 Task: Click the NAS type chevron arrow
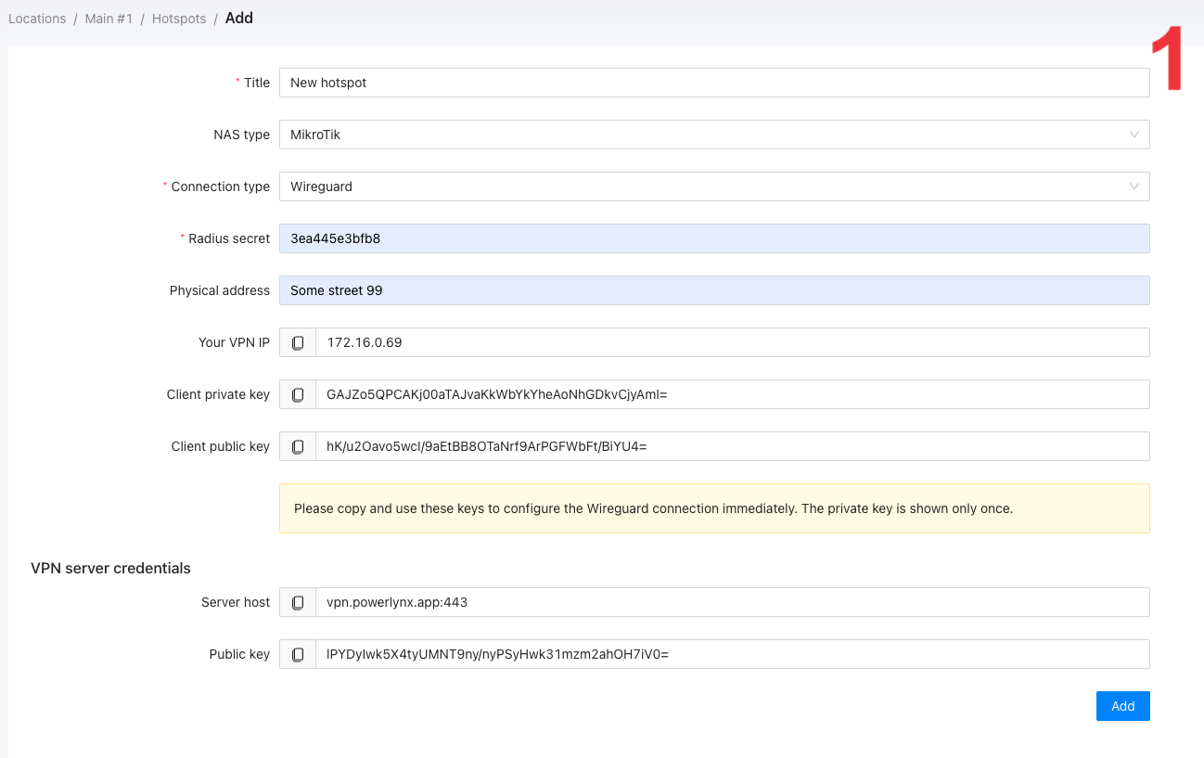1134,135
